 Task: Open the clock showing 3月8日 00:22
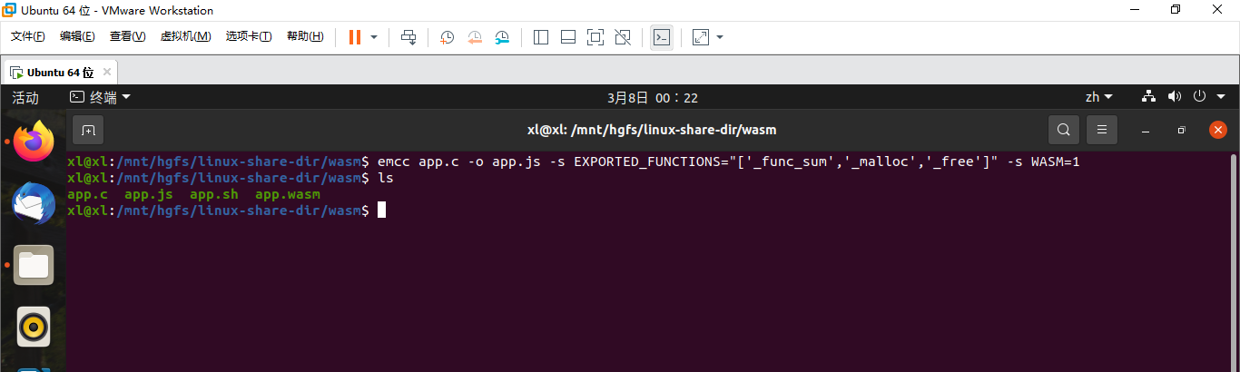pyautogui.click(x=653, y=97)
